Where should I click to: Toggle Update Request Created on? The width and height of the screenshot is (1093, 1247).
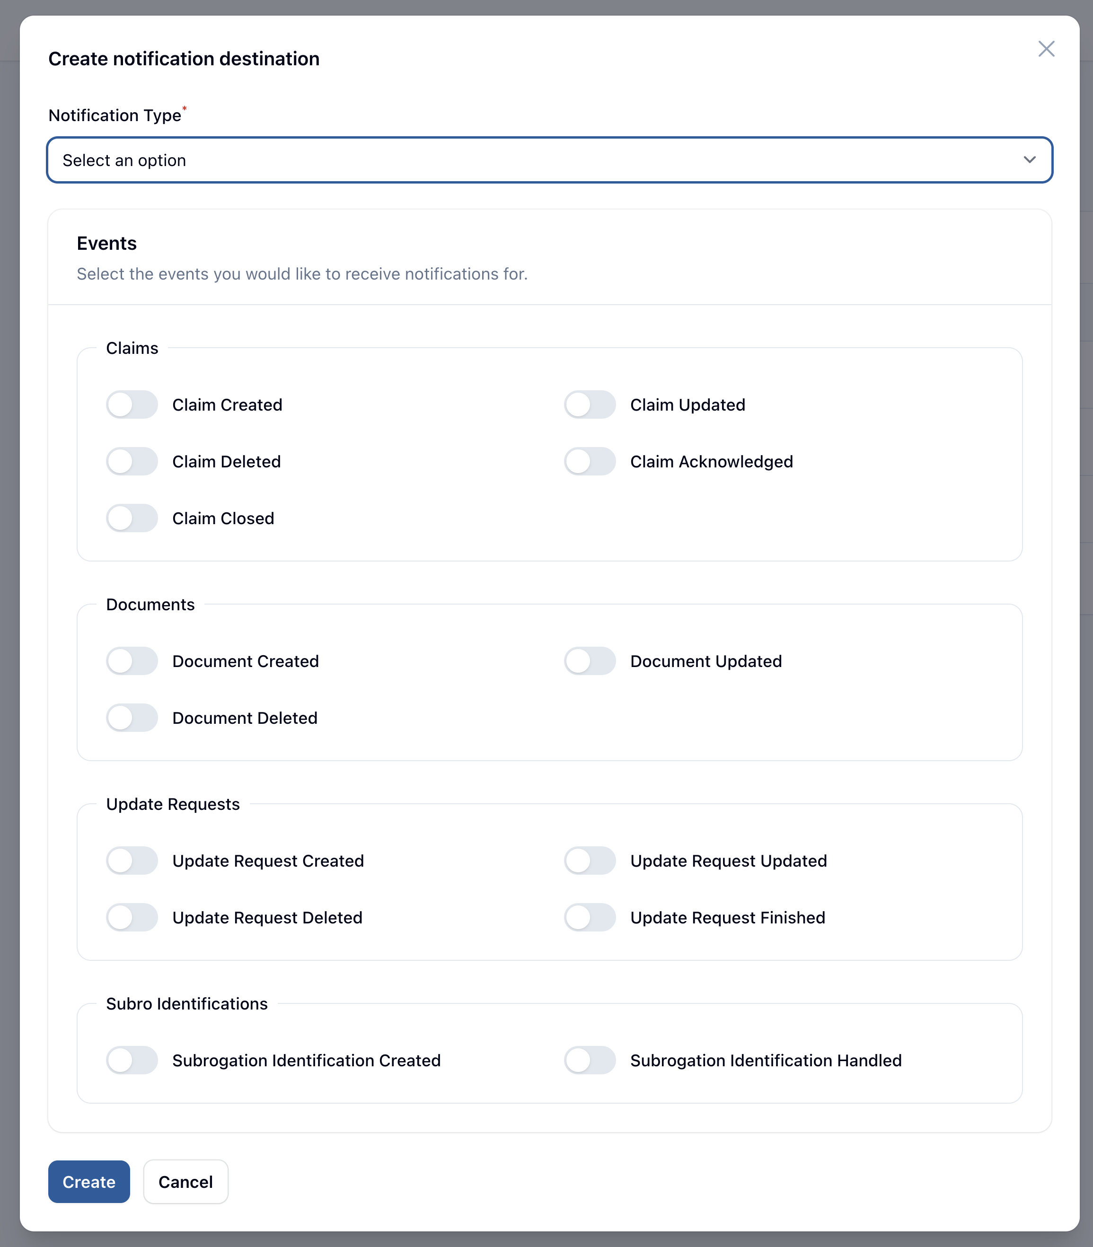pos(132,861)
